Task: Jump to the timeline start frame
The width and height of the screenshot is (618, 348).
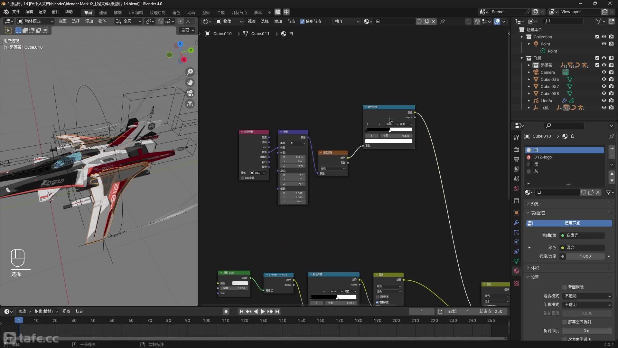Action: pyautogui.click(x=241, y=312)
